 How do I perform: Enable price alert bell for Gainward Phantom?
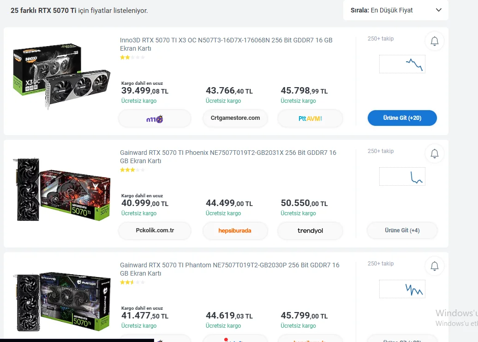point(434,266)
